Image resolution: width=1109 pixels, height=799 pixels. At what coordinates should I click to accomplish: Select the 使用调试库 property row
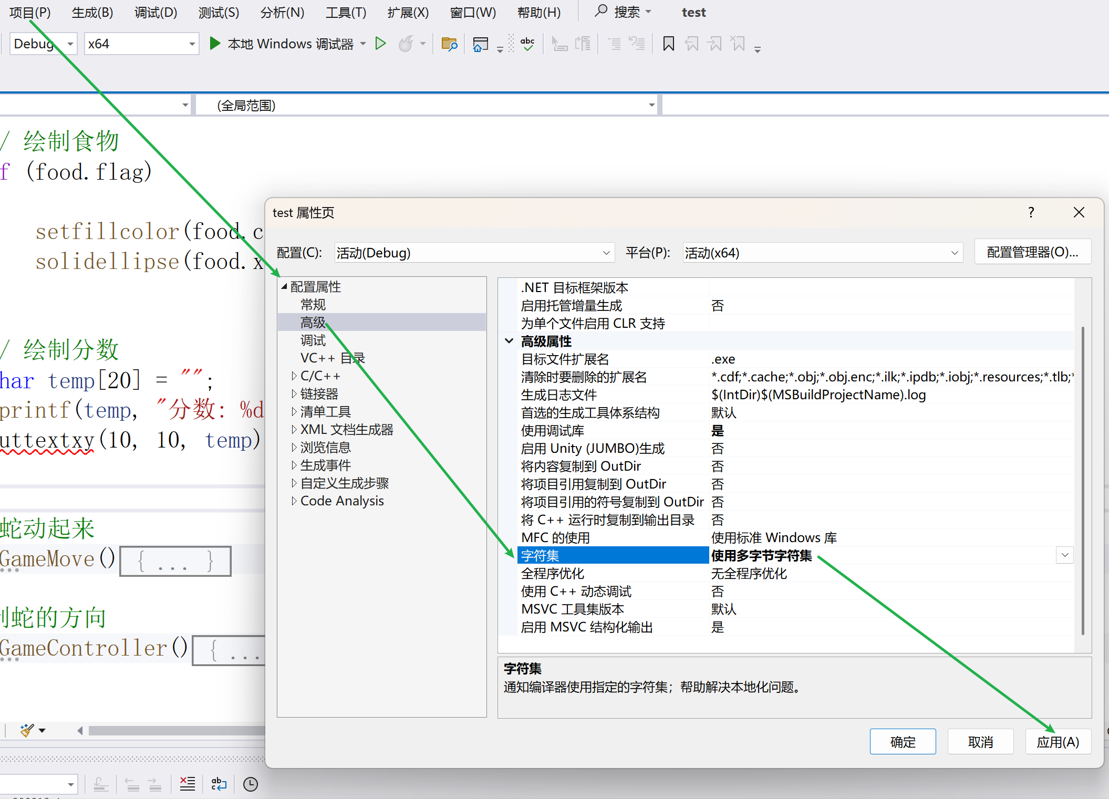[796, 431]
